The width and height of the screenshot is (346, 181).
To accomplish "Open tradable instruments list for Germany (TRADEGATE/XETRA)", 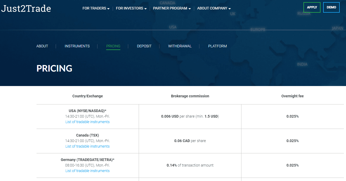I will 87,171.
